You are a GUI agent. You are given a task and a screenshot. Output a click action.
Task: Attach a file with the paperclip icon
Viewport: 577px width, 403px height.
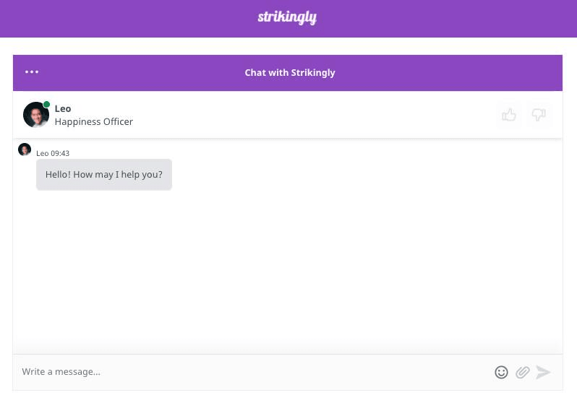(522, 373)
